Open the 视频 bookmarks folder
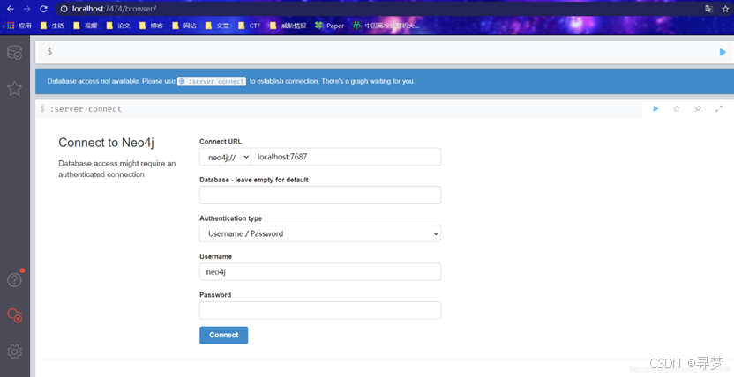This screenshot has width=734, height=377. [x=86, y=26]
